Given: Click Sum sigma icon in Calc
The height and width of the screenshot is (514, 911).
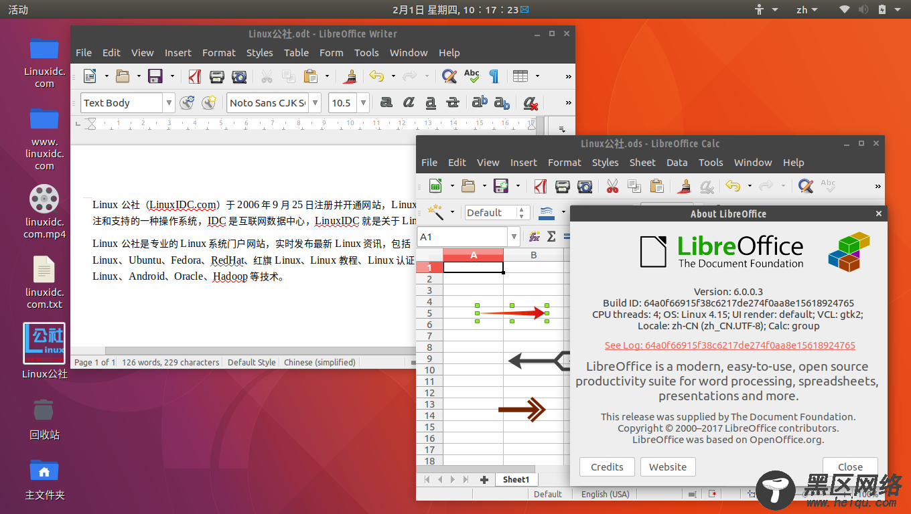Looking at the screenshot, I should click(551, 236).
